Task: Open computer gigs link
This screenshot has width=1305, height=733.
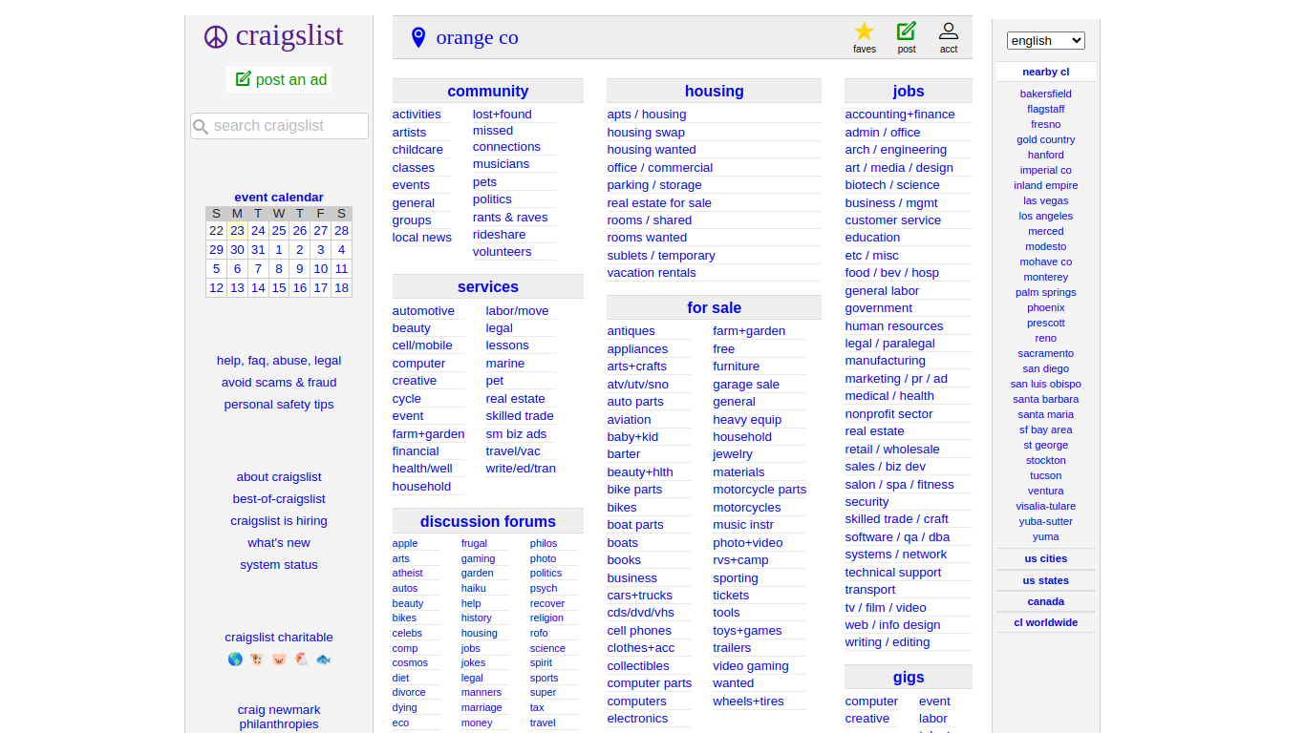Action: coord(871,702)
